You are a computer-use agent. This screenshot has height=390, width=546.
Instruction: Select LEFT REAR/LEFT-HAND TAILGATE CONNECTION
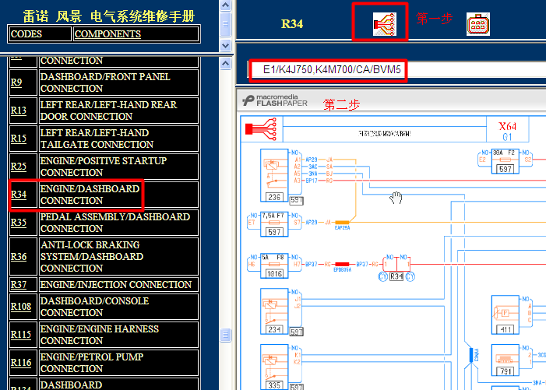click(x=118, y=139)
